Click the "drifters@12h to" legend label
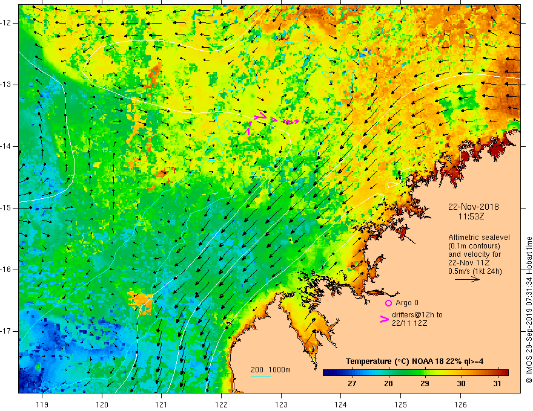 pos(417,315)
